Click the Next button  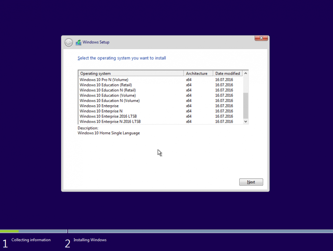point(251,182)
